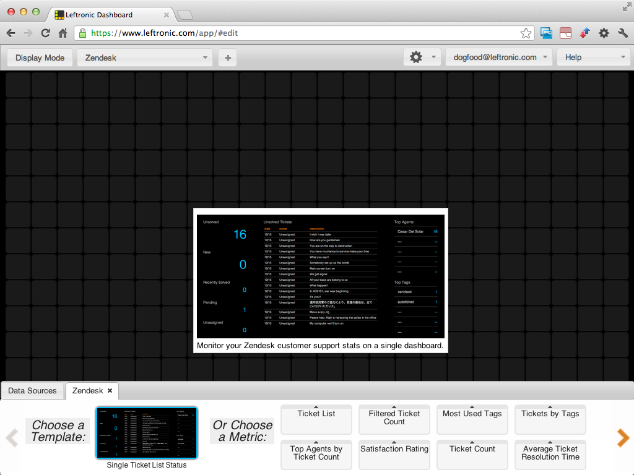Click the browser home icon
Viewport: 634px width, 475px height.
pos(63,33)
